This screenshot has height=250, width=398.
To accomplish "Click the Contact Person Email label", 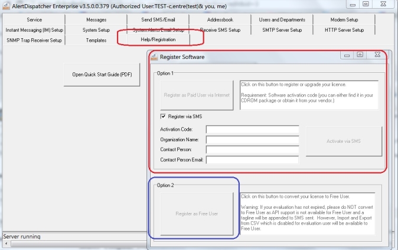I will [x=181, y=160].
